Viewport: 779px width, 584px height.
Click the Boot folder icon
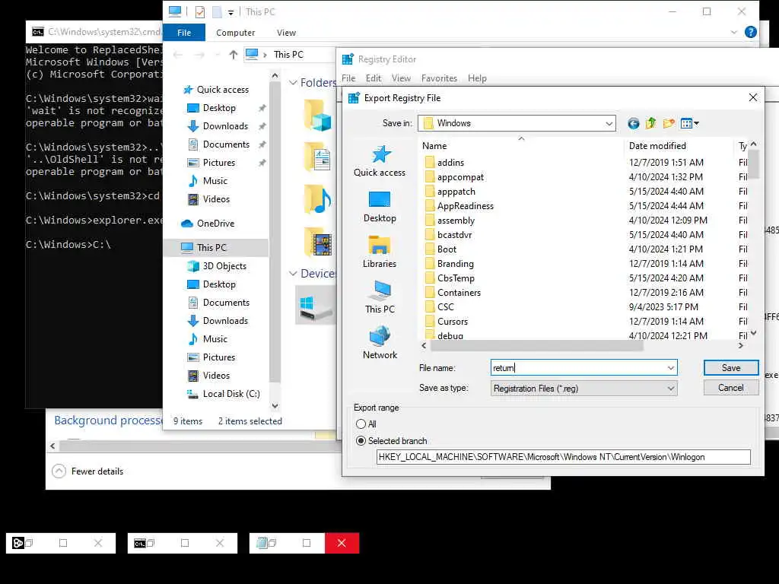coord(430,249)
